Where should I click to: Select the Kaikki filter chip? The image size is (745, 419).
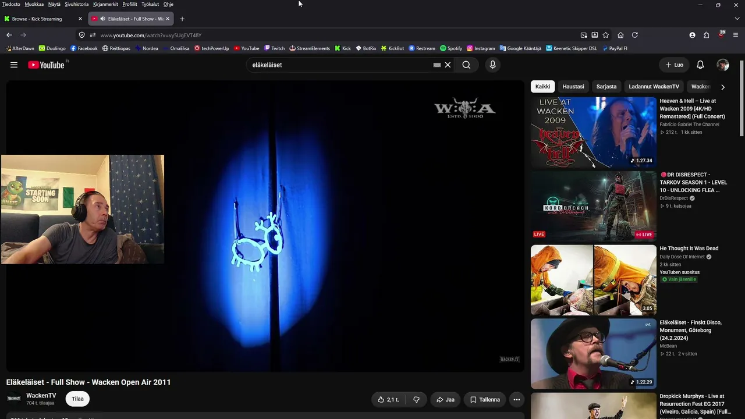pos(542,87)
